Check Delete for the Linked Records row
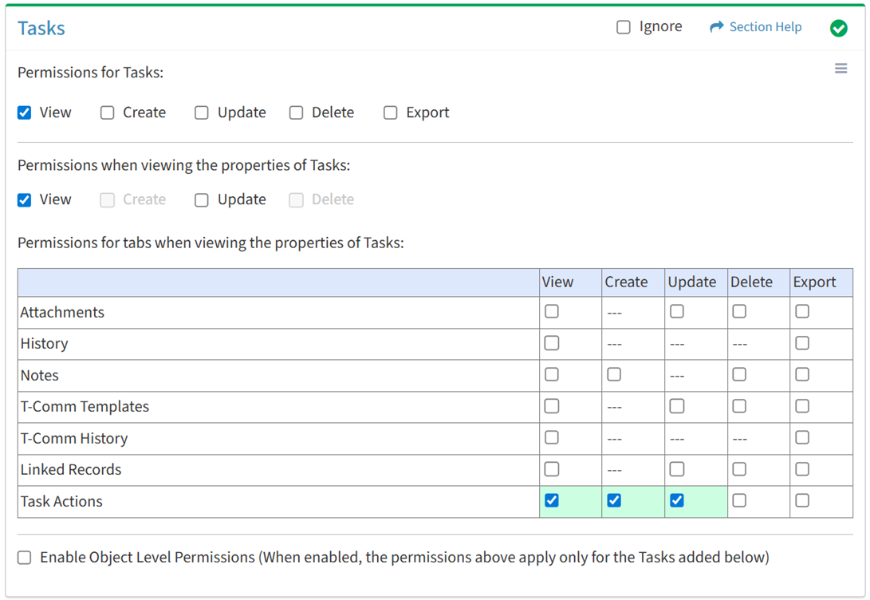The image size is (870, 600). point(739,469)
